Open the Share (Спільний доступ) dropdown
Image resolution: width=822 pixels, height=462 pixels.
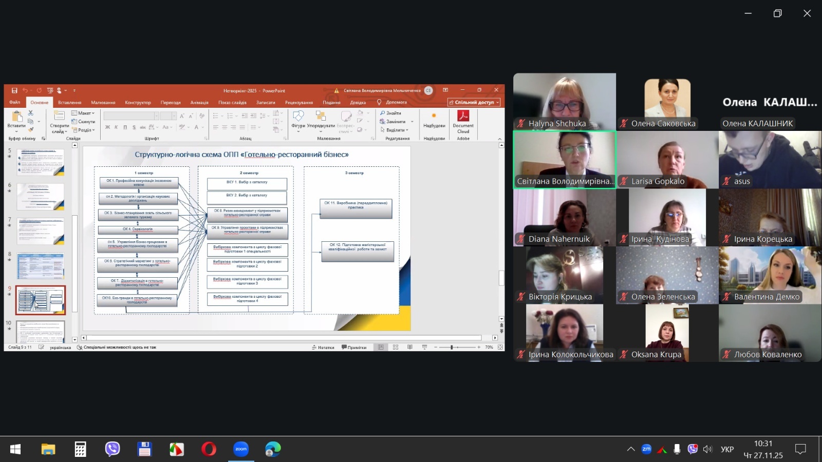coord(474,102)
